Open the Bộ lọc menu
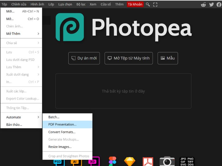 point(81,4)
